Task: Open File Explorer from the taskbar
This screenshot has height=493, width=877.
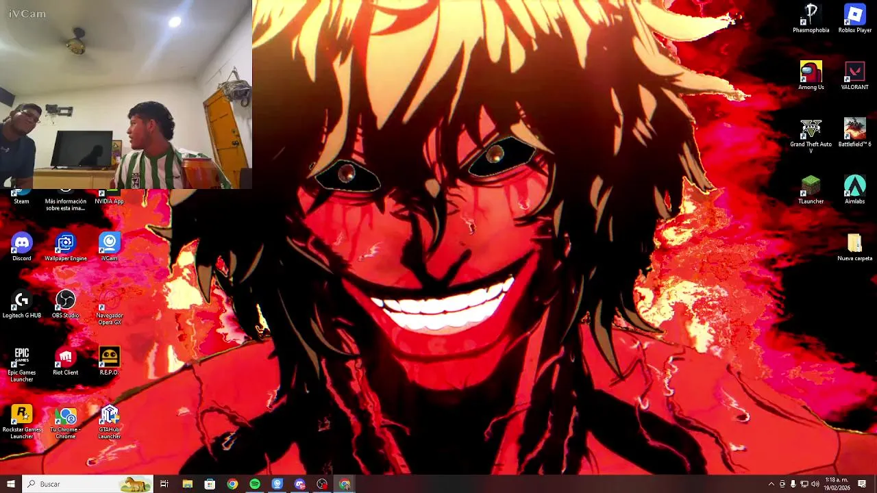Action: pyautogui.click(x=188, y=484)
